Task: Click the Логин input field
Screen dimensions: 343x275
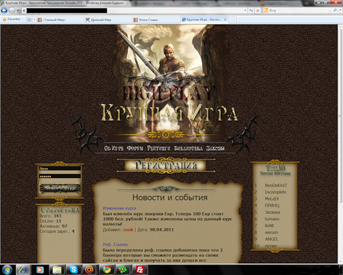Action: click(x=60, y=168)
